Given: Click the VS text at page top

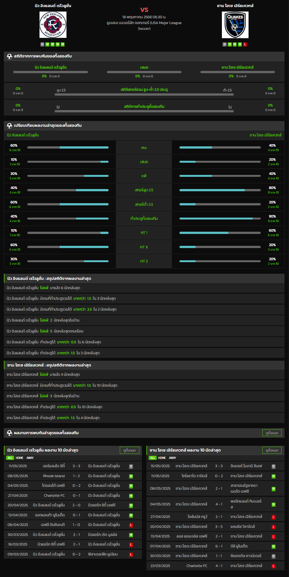Looking at the screenshot, I should coord(144,10).
